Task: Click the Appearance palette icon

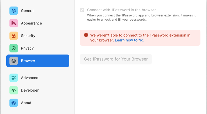Action: (x=14, y=23)
